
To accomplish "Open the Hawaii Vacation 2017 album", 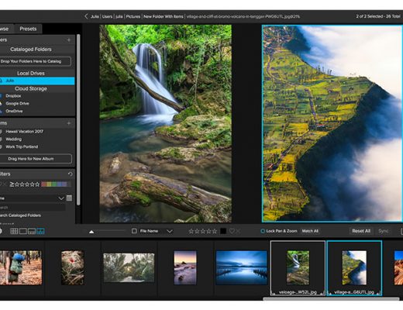I will point(24,132).
